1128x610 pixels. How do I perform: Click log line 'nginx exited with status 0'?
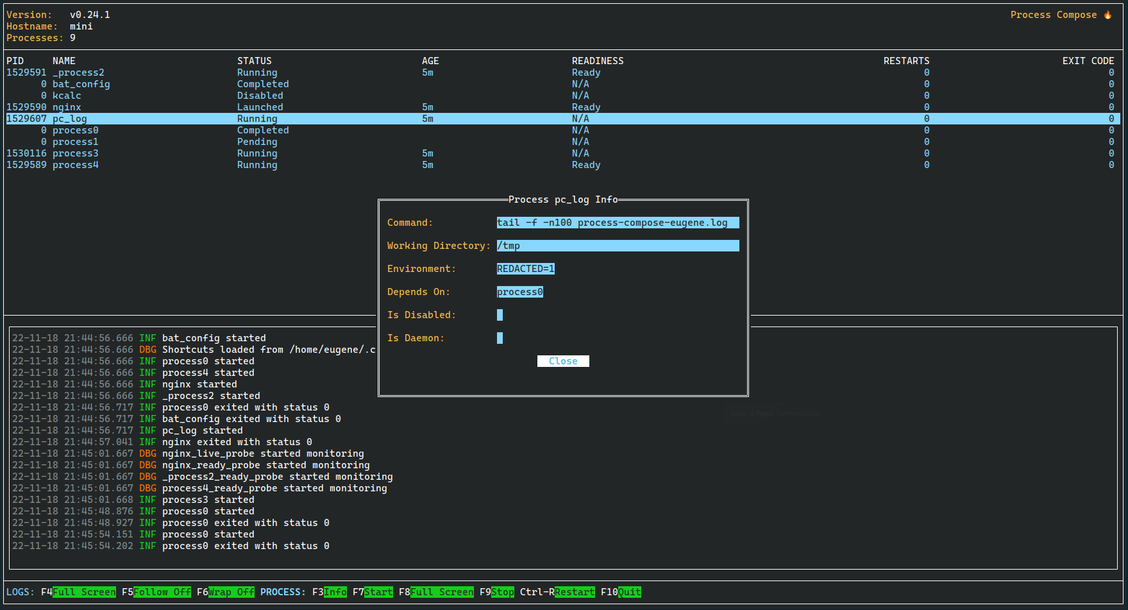coord(162,442)
